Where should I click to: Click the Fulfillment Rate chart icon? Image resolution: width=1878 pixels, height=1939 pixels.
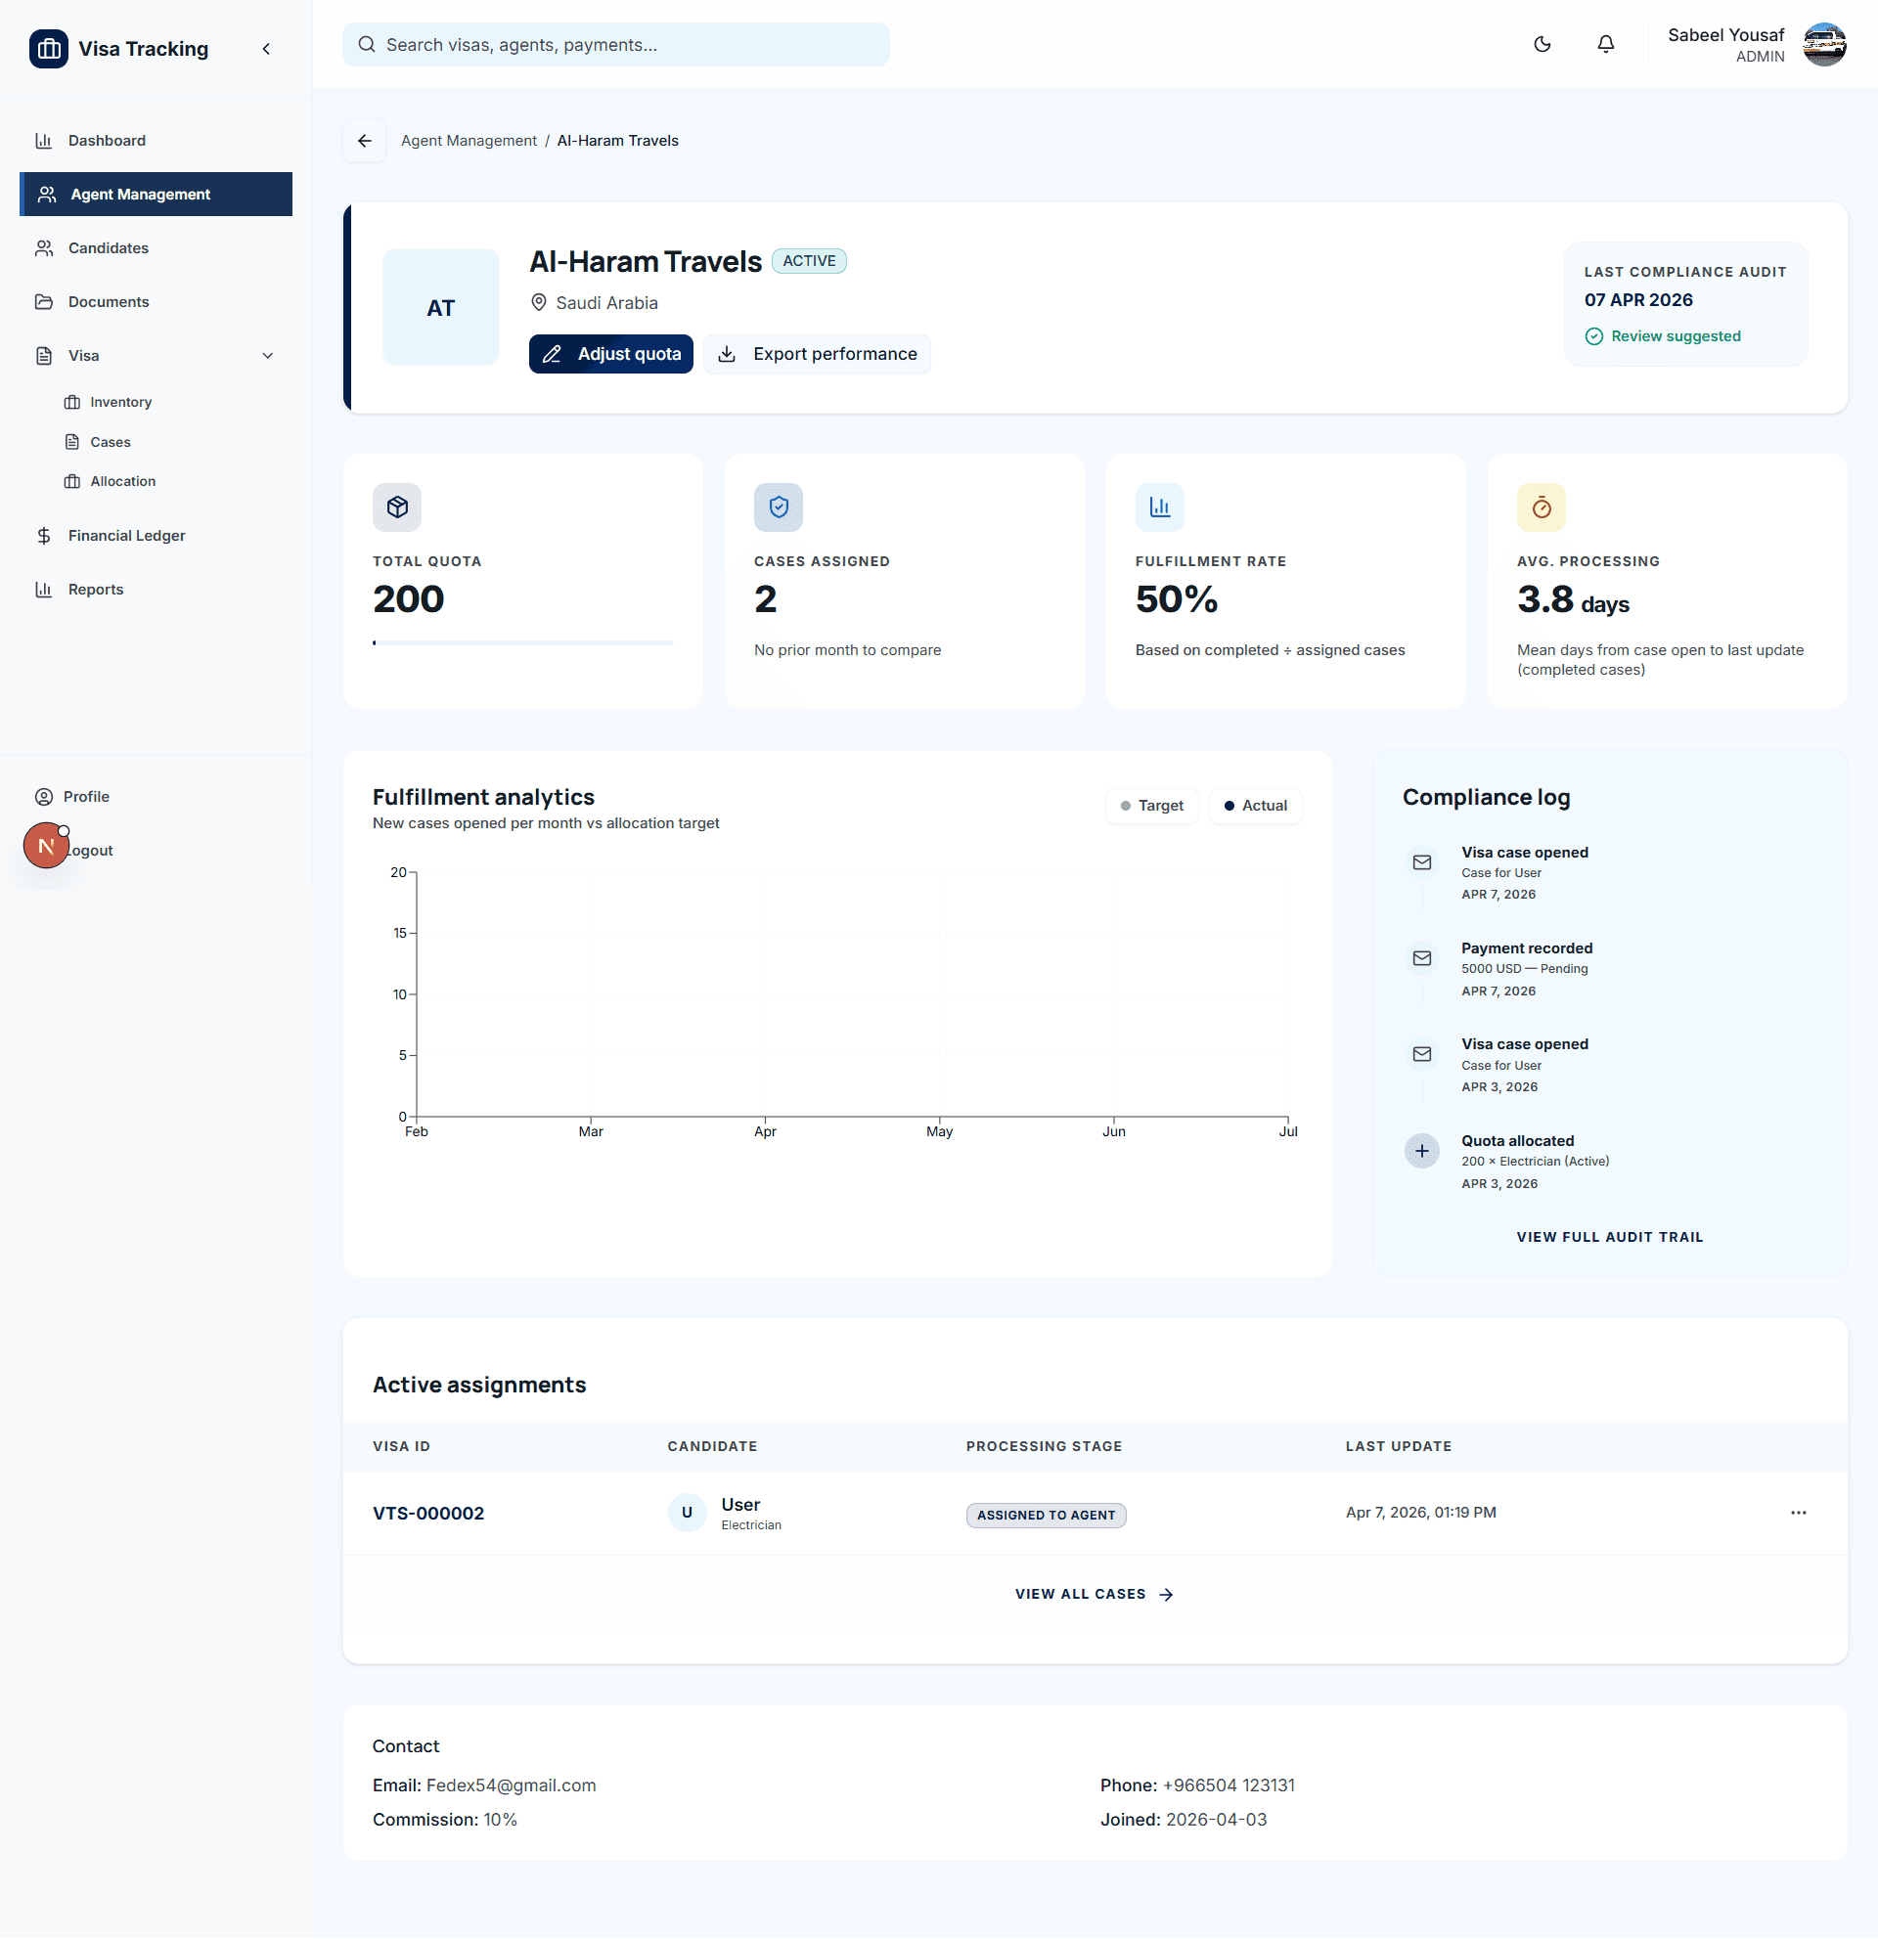[1160, 507]
